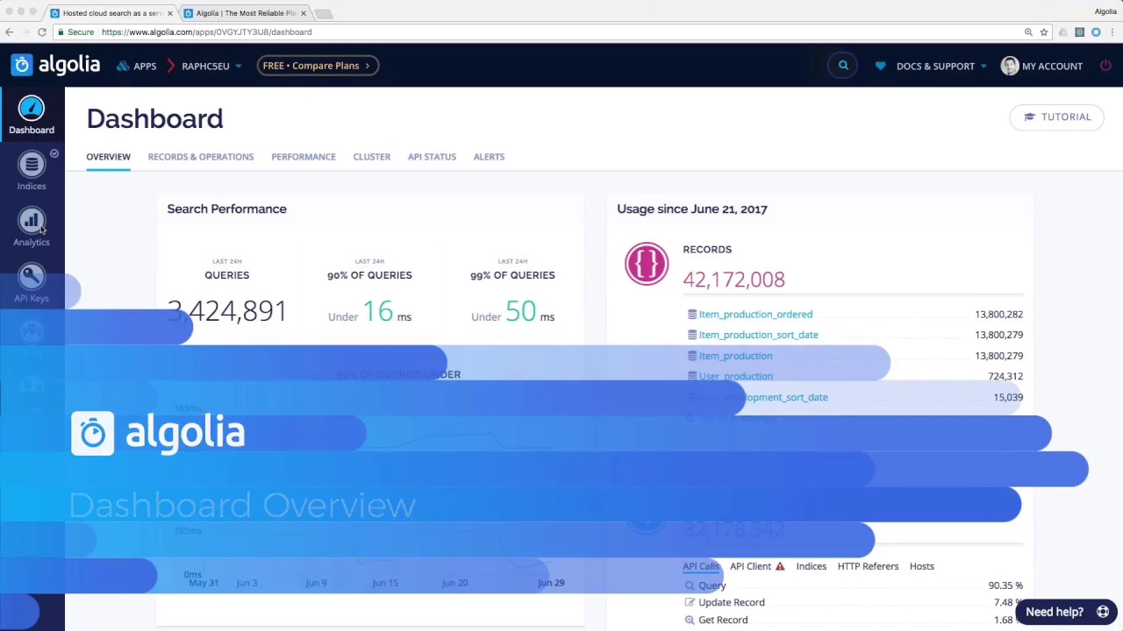Screen dimensions: 1123x631
Task: Click the Update Record row label
Action: 731,602
